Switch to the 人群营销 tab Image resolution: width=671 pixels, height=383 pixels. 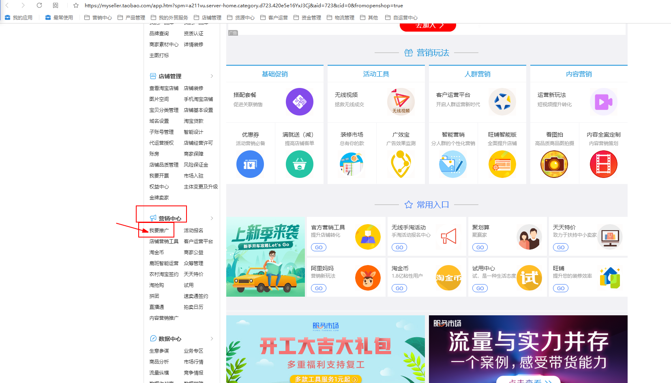point(477,74)
